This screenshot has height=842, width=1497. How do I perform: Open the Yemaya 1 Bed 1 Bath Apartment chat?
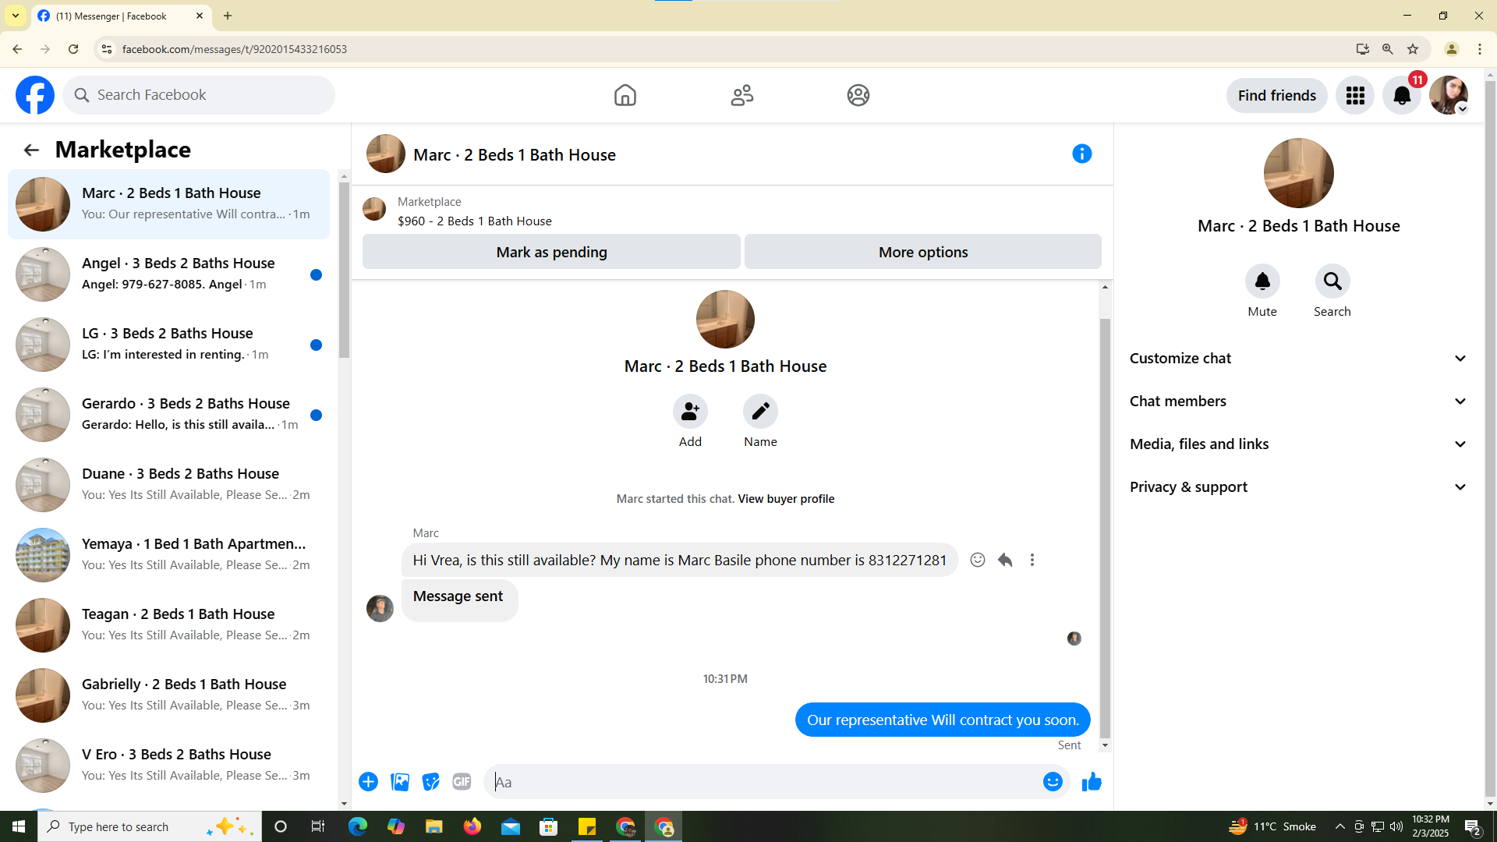point(168,555)
